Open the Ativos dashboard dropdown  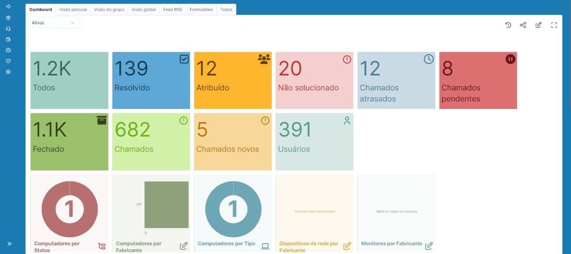click(x=54, y=23)
